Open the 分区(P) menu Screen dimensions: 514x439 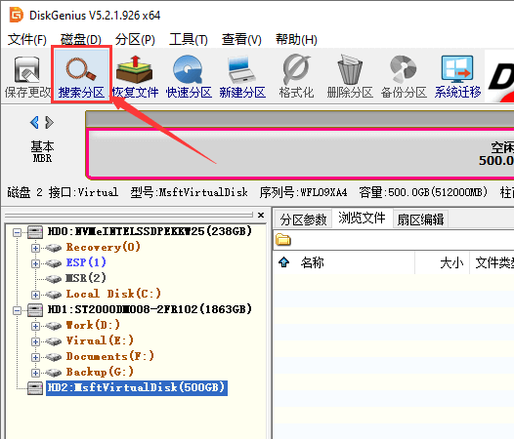click(x=135, y=40)
